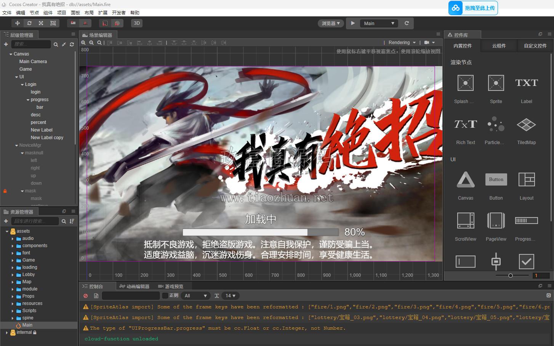The image size is (554, 346).
Task: Focus the asset search field
Action: pyautogui.click(x=35, y=221)
